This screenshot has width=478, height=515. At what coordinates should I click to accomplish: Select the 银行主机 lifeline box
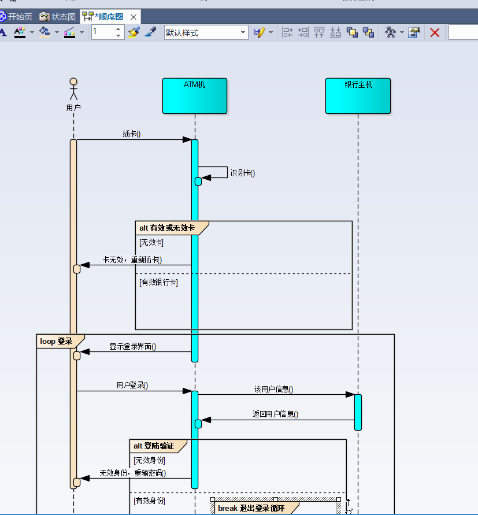coord(358,96)
